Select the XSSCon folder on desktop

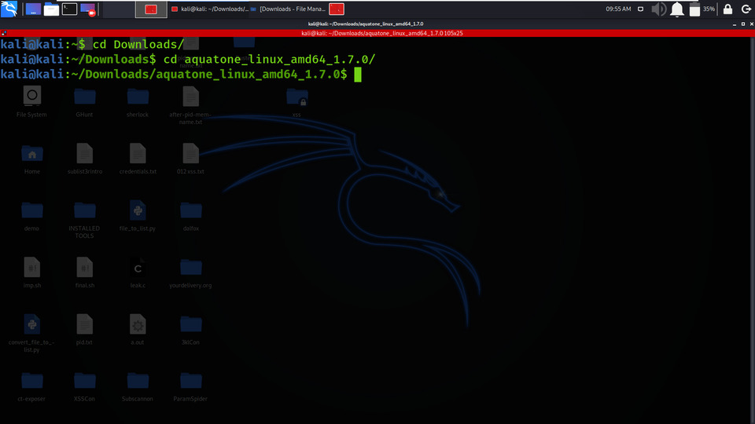(85, 386)
